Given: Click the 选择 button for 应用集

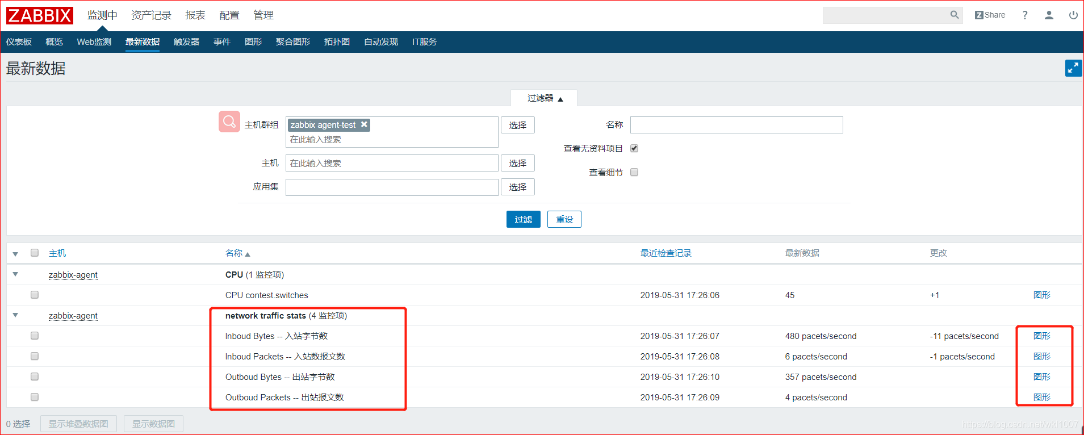Looking at the screenshot, I should coord(517,187).
